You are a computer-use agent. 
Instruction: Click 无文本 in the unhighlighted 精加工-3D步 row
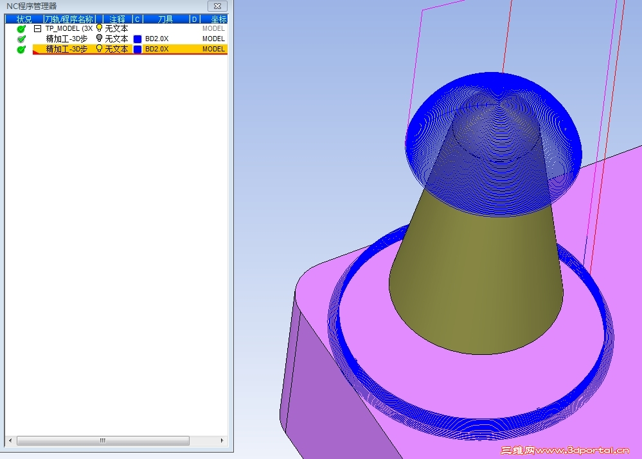tap(116, 39)
